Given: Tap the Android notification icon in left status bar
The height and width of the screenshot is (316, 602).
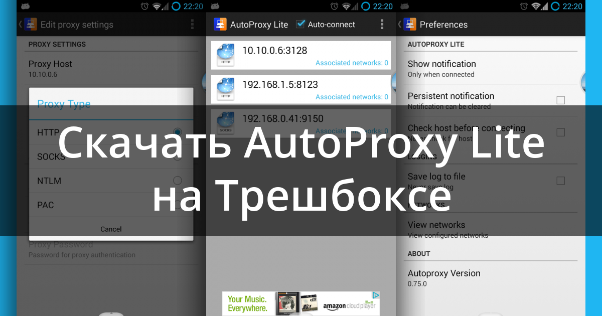Looking at the screenshot, I should (25, 7).
